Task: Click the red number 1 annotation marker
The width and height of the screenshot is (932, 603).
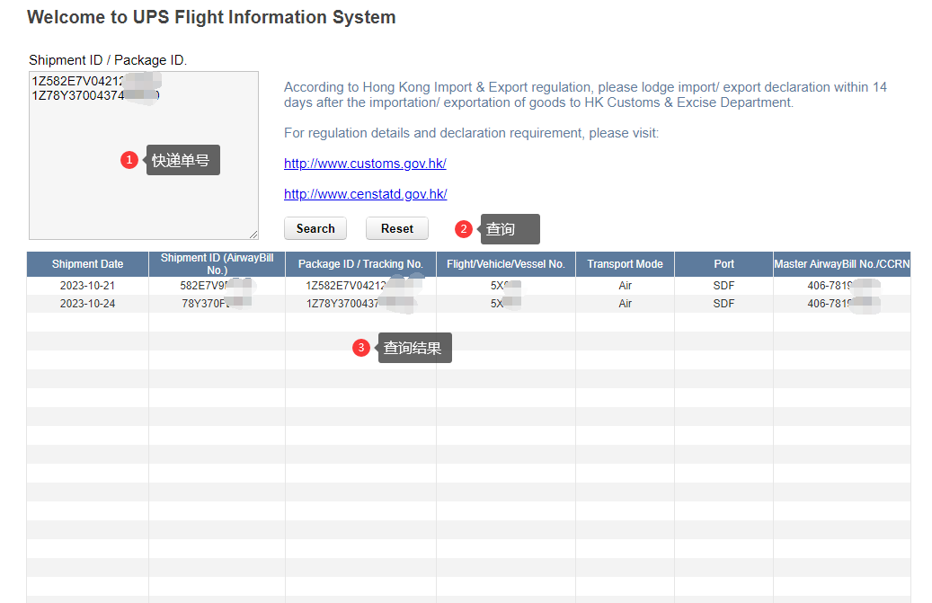Action: [x=129, y=160]
